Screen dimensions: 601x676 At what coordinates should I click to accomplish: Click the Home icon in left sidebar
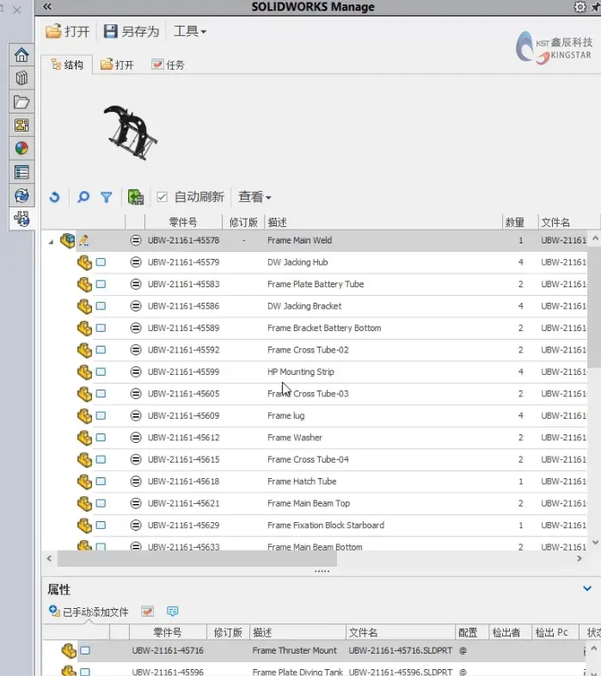tap(21, 55)
